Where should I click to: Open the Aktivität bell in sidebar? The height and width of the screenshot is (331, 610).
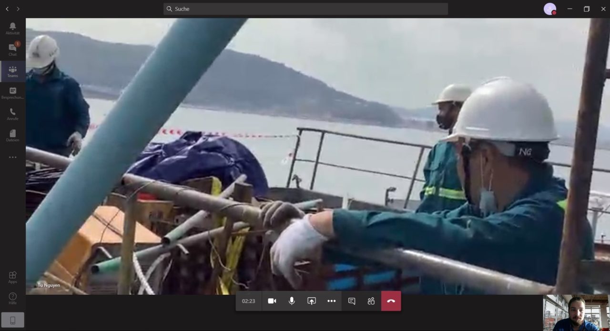click(12, 28)
